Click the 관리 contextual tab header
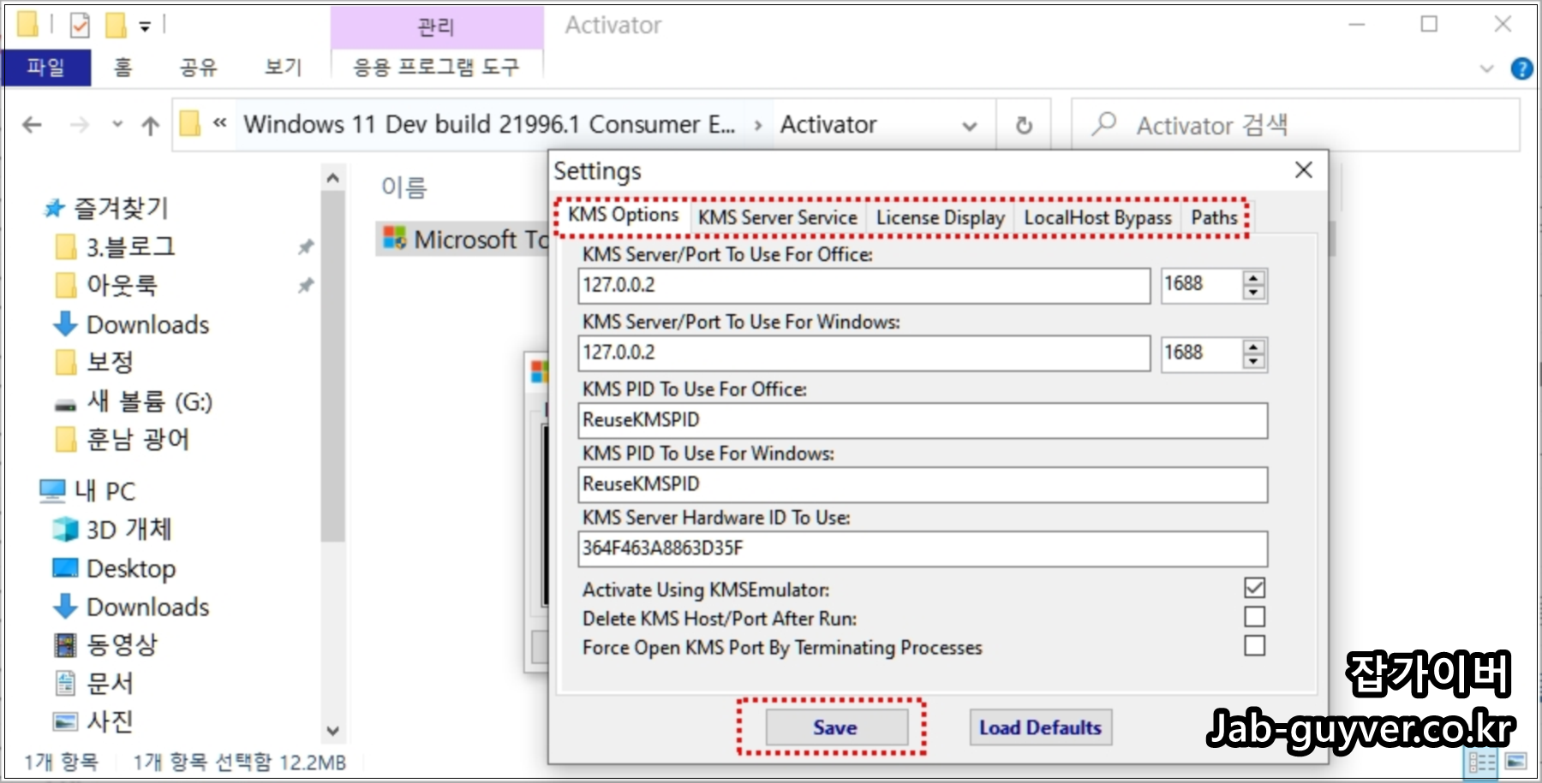This screenshot has width=1542, height=783. click(x=437, y=27)
